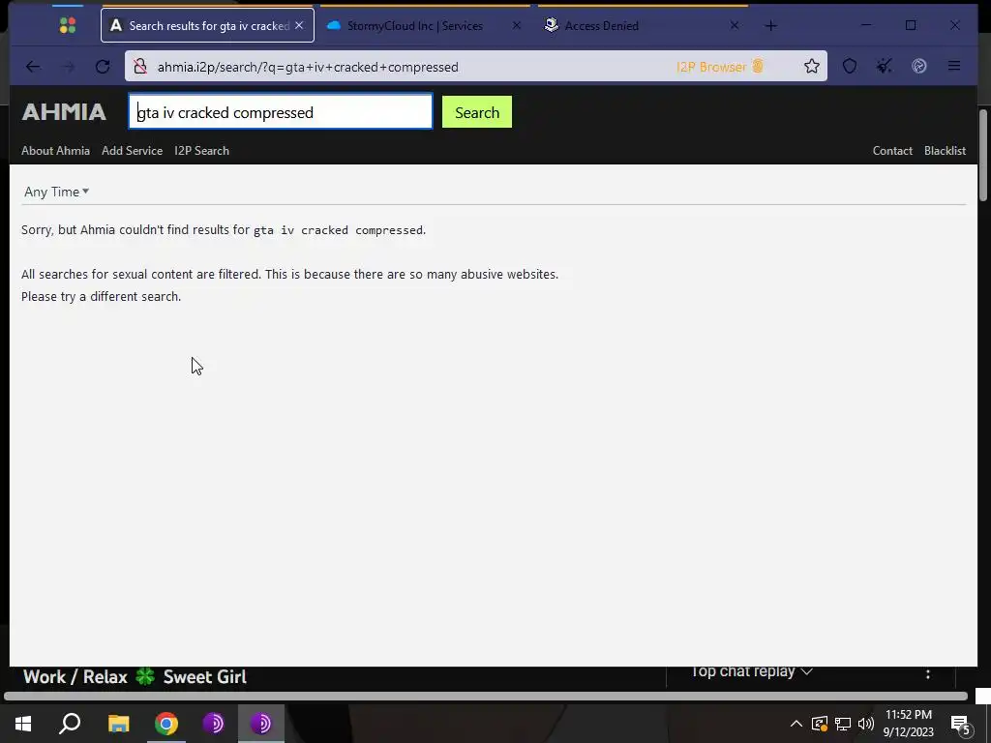
Task: Click the AHMIA logo
Action: pyautogui.click(x=64, y=112)
